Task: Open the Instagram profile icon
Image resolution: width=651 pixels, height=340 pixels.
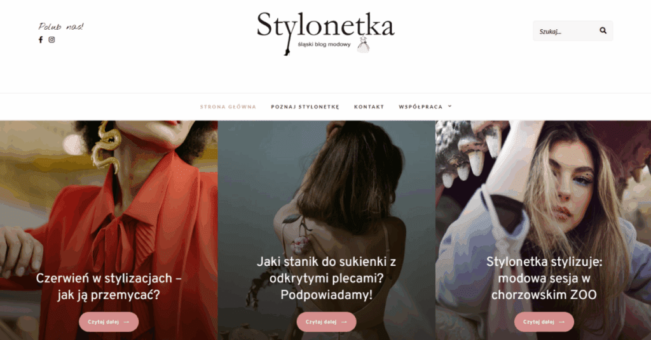Action: click(51, 40)
